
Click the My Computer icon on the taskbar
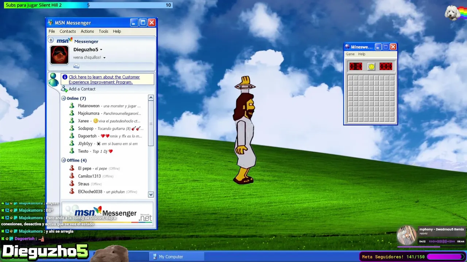click(x=154, y=257)
